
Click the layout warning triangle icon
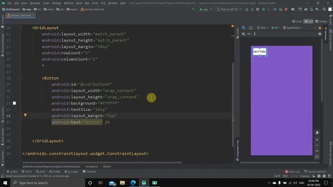pos(320,28)
